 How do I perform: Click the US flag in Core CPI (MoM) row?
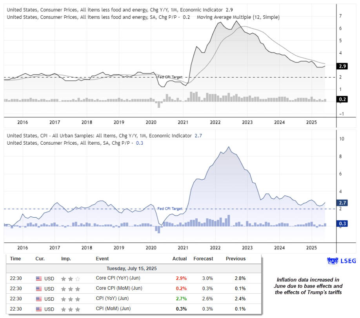(38, 289)
